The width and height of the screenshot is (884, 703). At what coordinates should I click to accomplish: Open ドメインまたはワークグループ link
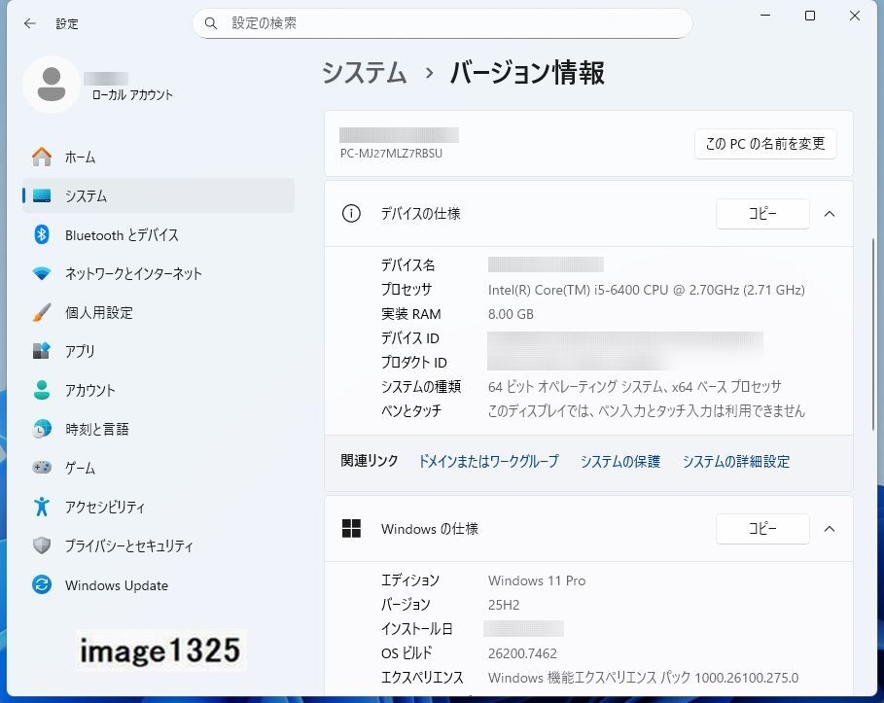click(x=488, y=461)
